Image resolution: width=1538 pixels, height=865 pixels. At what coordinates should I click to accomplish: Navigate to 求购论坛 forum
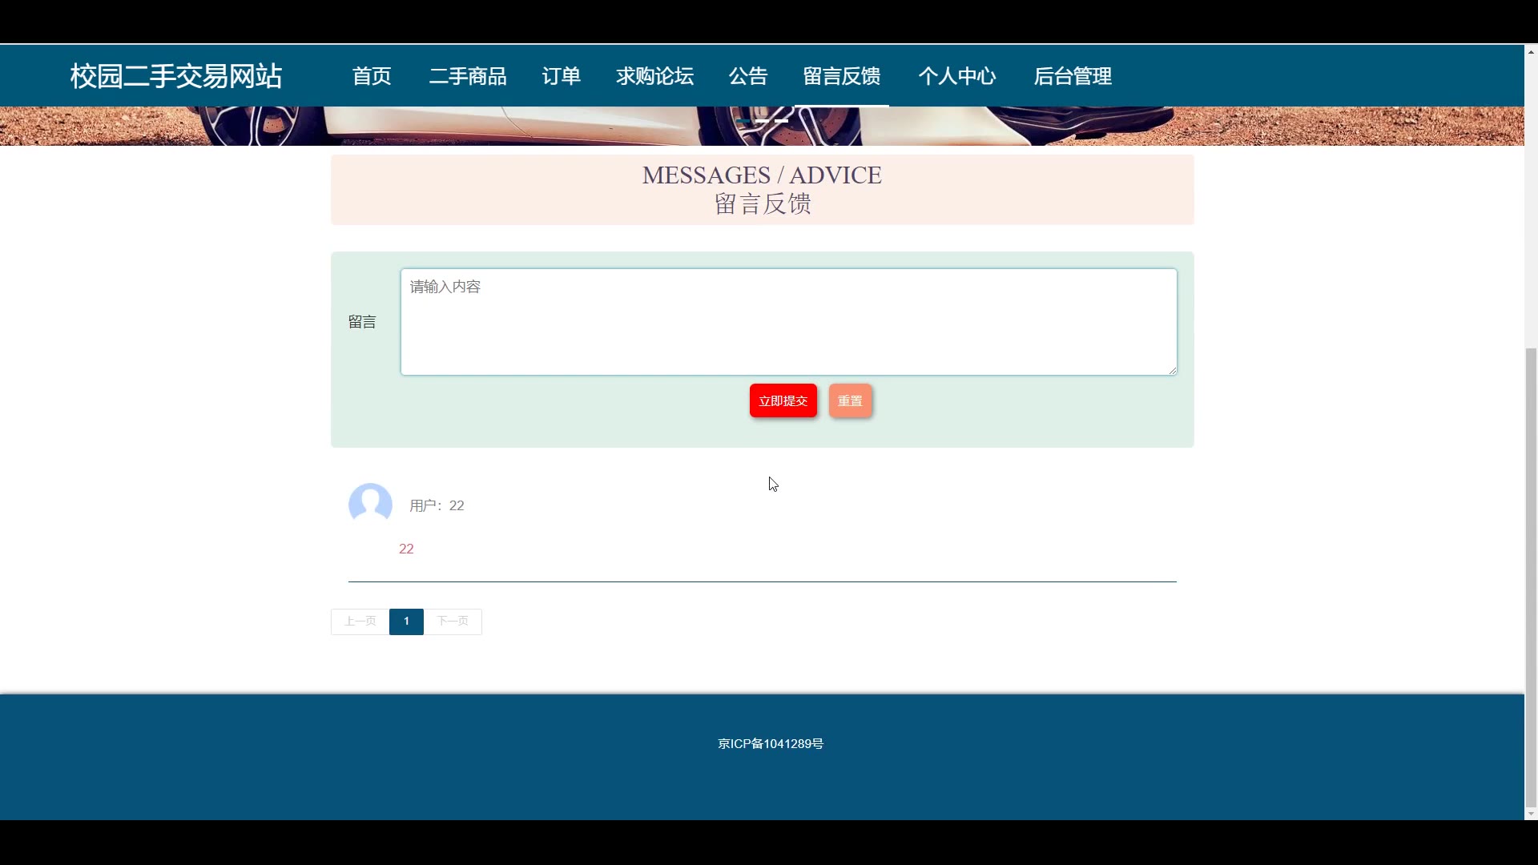tap(654, 76)
